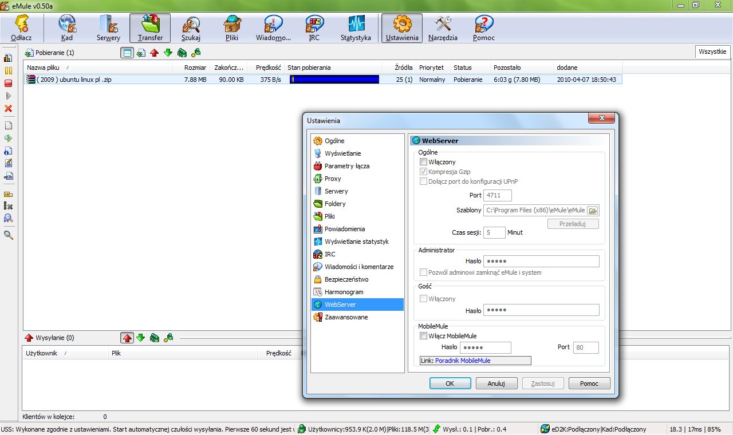Enable the Włącz MobileMule checkbox
733x435 pixels.
pyautogui.click(x=423, y=336)
